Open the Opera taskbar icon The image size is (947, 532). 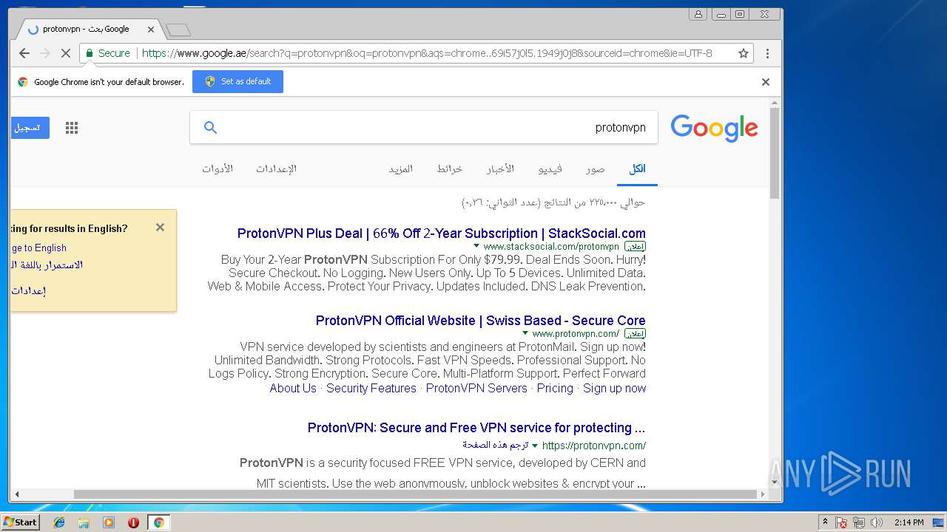[133, 522]
